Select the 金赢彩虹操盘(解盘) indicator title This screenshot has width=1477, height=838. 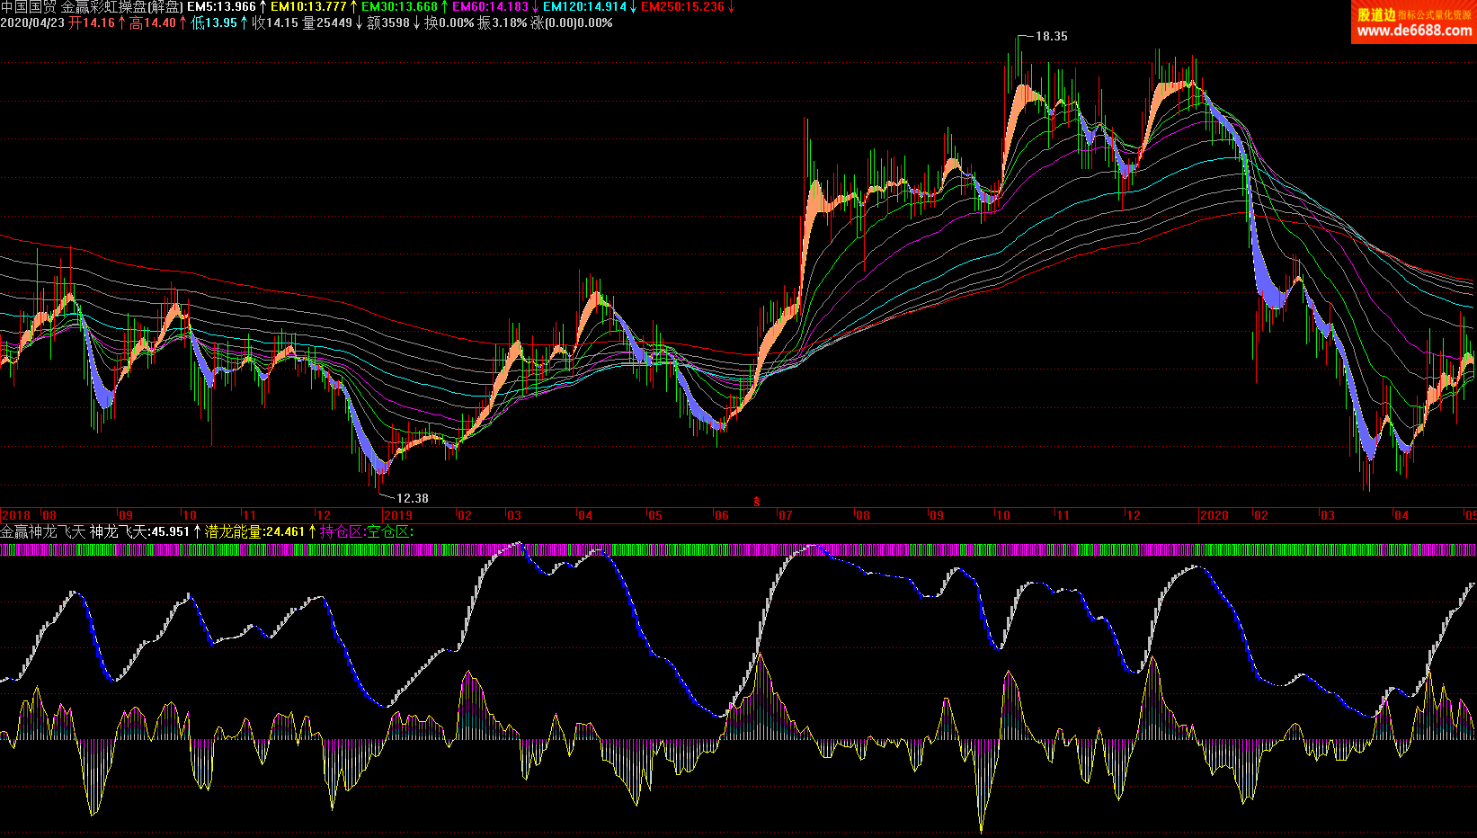[122, 7]
